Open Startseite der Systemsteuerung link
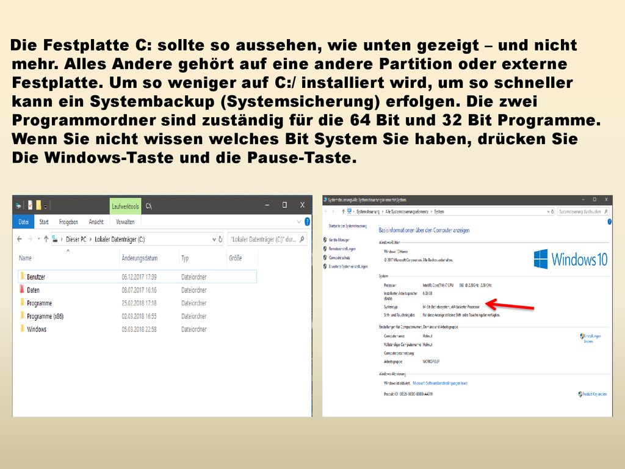The width and height of the screenshot is (625, 469). click(347, 226)
